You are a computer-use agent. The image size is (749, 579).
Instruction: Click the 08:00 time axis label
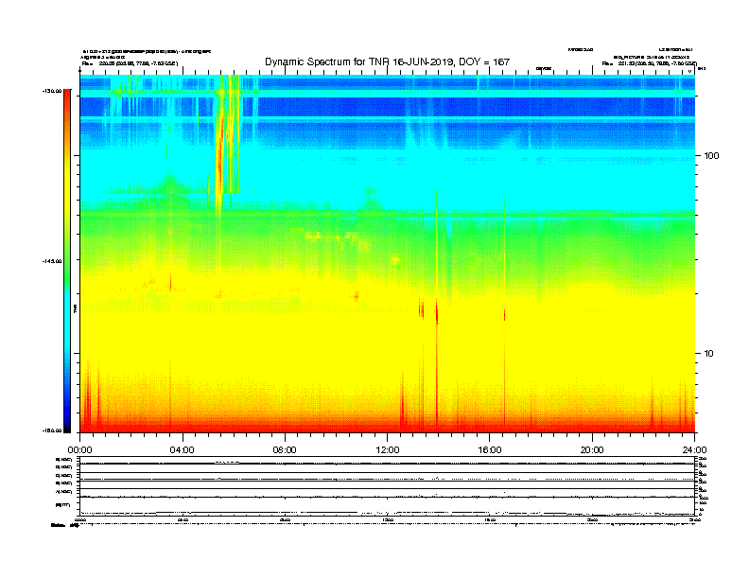(x=285, y=450)
